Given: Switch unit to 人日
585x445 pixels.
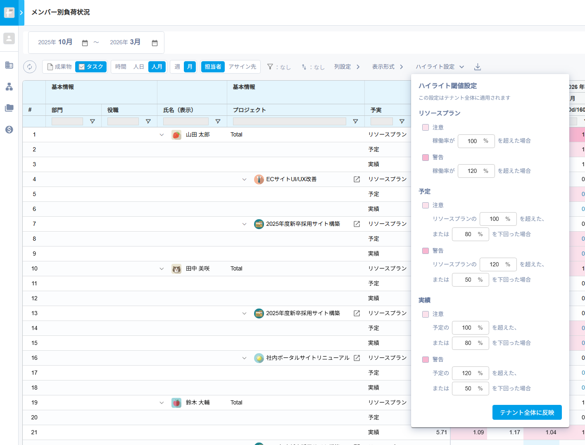Looking at the screenshot, I should [139, 67].
